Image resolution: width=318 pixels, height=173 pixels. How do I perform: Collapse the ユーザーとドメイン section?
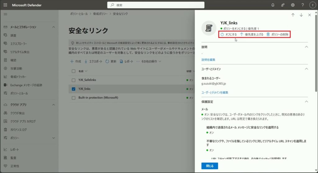pyautogui.click(x=306, y=69)
